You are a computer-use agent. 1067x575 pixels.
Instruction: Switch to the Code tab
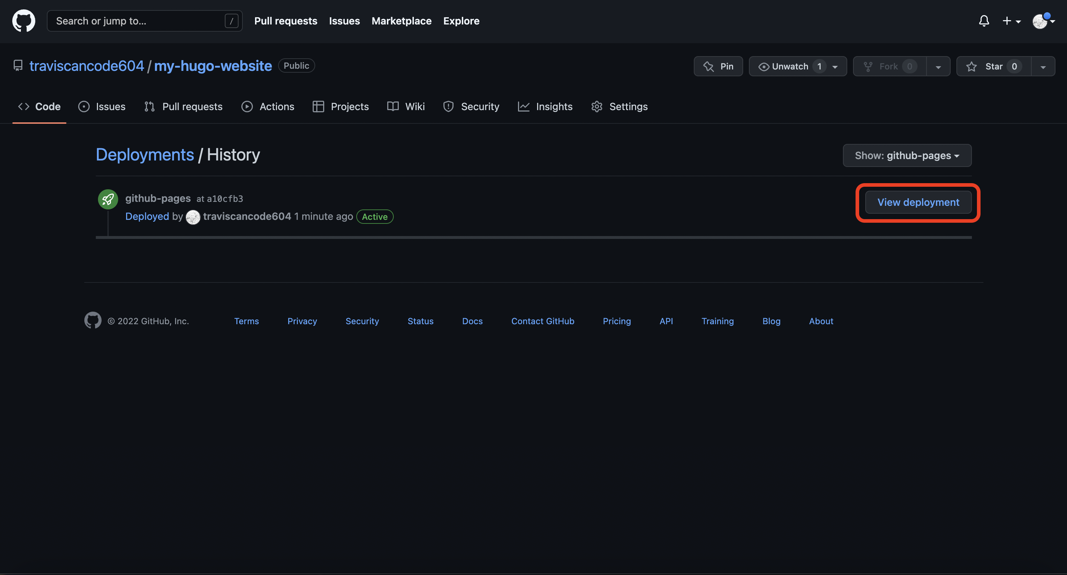pyautogui.click(x=39, y=106)
